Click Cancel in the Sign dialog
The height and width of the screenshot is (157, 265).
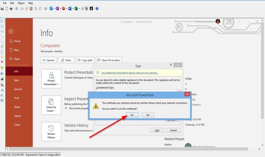[173, 130]
